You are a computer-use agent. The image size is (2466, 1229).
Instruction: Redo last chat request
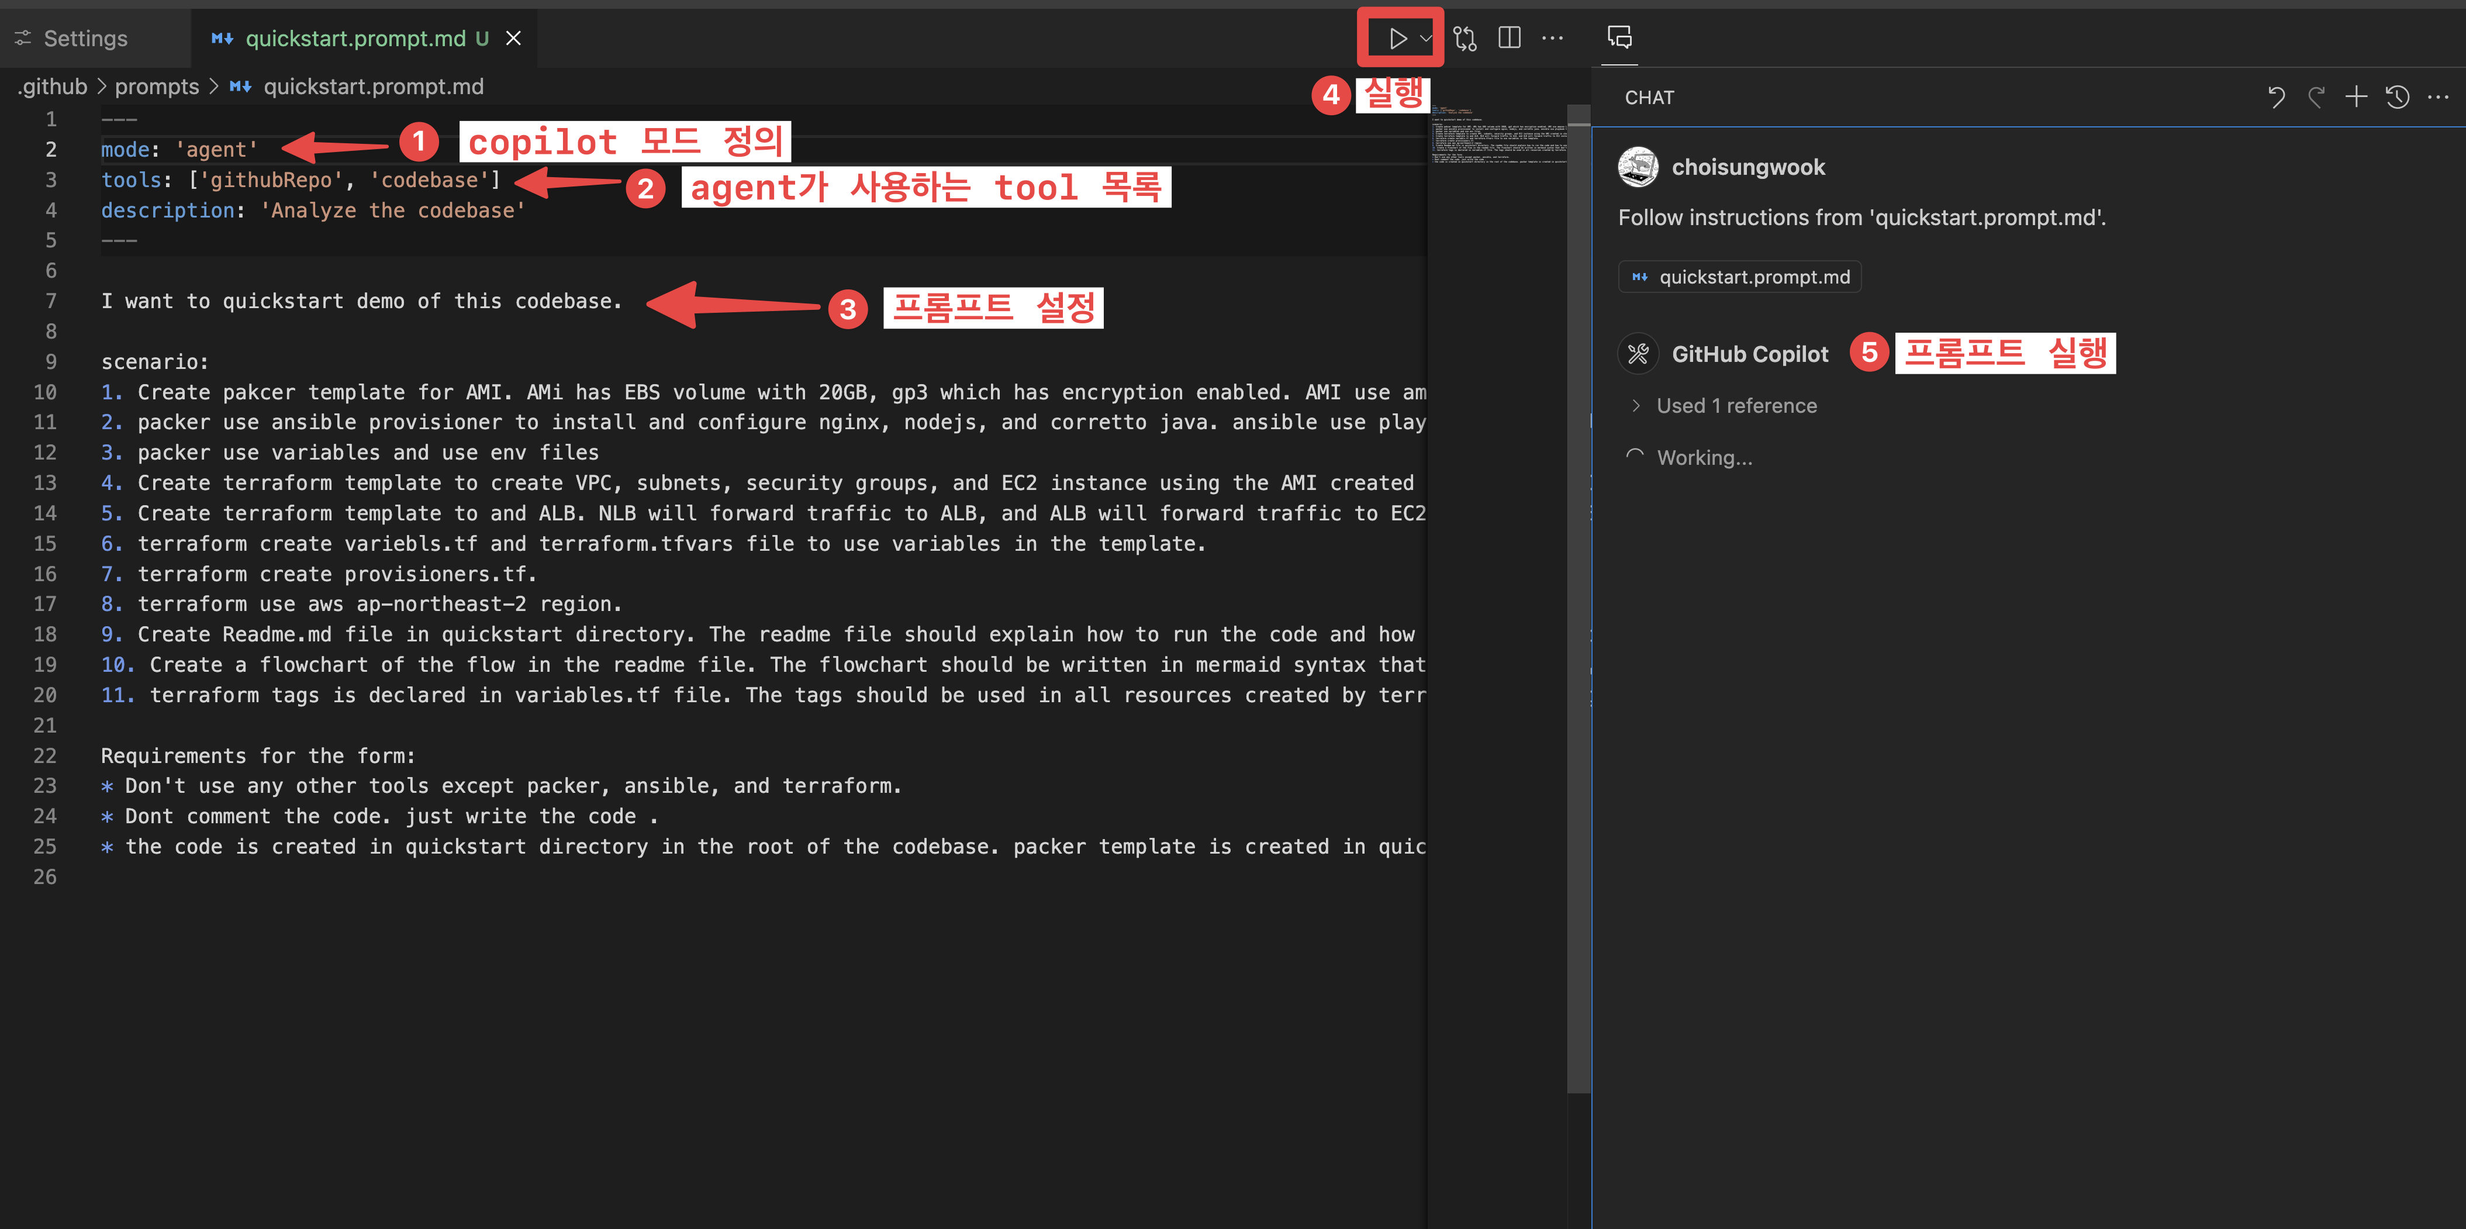2316,96
